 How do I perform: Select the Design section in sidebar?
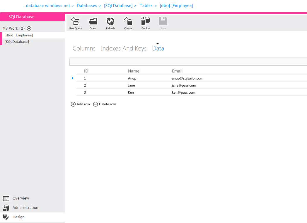pos(18,217)
